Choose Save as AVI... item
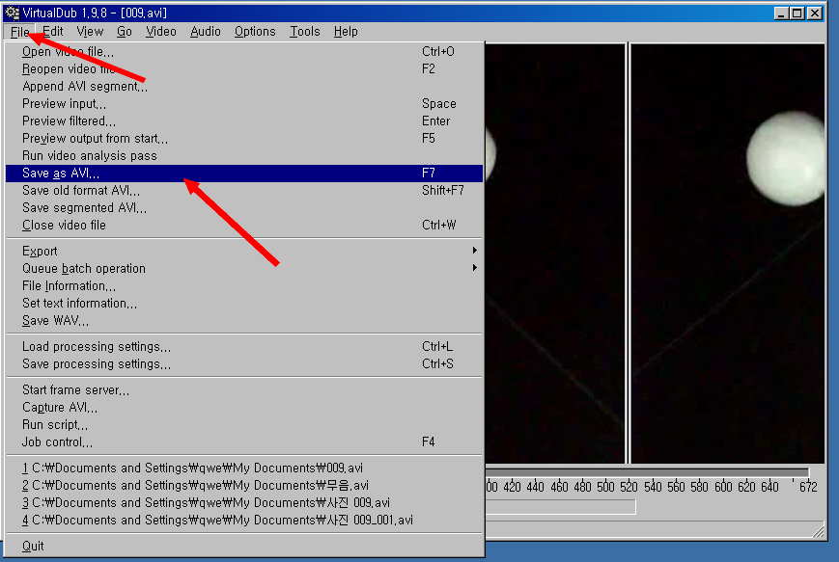The image size is (839, 562). tap(244, 174)
